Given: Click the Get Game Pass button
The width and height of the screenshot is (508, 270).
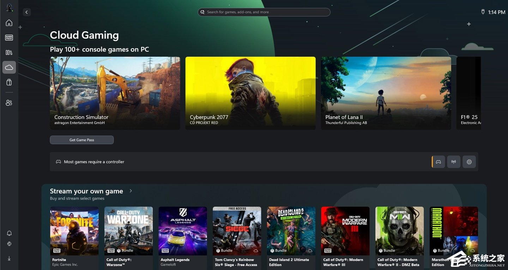Looking at the screenshot, I should point(82,140).
